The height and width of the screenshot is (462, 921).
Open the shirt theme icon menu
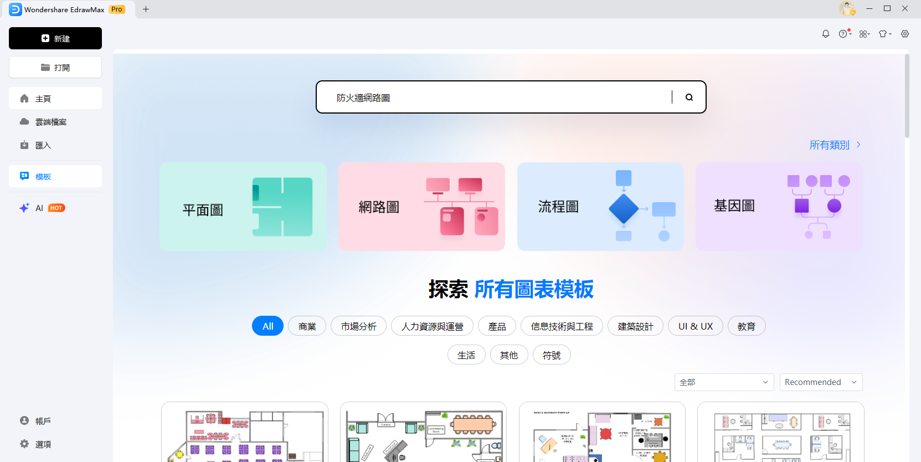885,34
